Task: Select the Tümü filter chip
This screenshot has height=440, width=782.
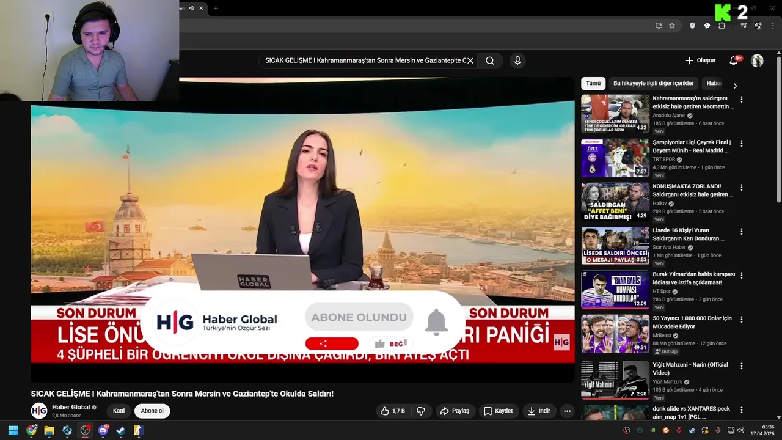Action: (593, 83)
